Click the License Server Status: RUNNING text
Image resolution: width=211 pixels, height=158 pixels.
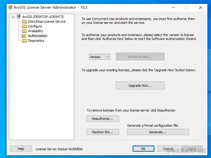coord(59,149)
